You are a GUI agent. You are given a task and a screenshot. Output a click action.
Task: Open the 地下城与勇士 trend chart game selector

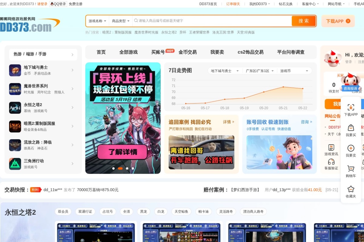click(x=225, y=71)
